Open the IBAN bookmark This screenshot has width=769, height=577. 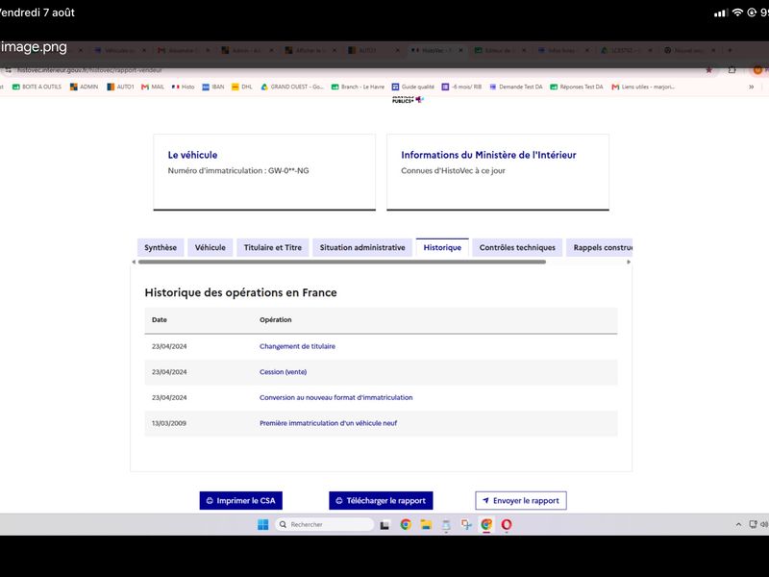(213, 87)
